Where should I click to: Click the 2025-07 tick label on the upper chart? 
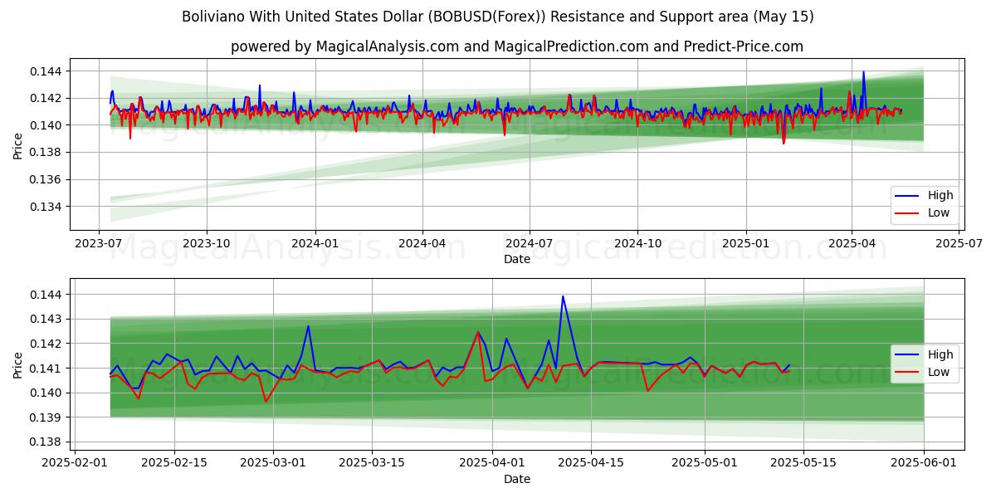pyautogui.click(x=959, y=244)
